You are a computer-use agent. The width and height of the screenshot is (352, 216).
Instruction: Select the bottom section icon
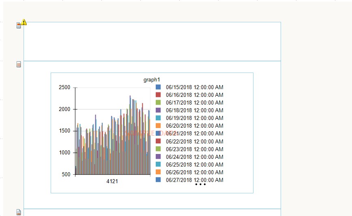19,212
